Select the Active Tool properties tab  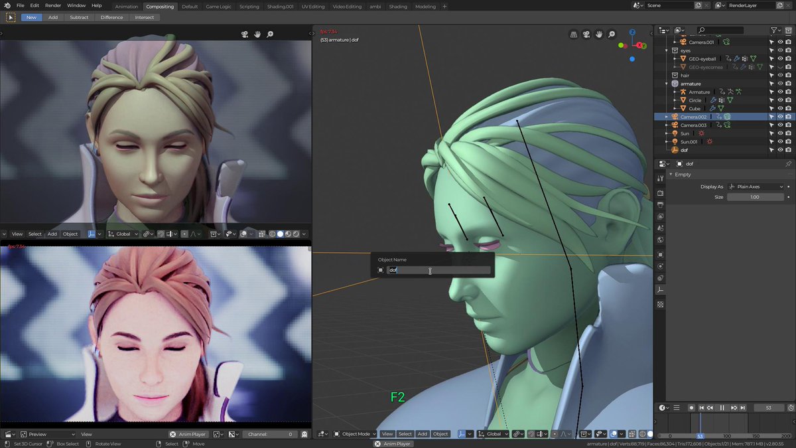660,178
